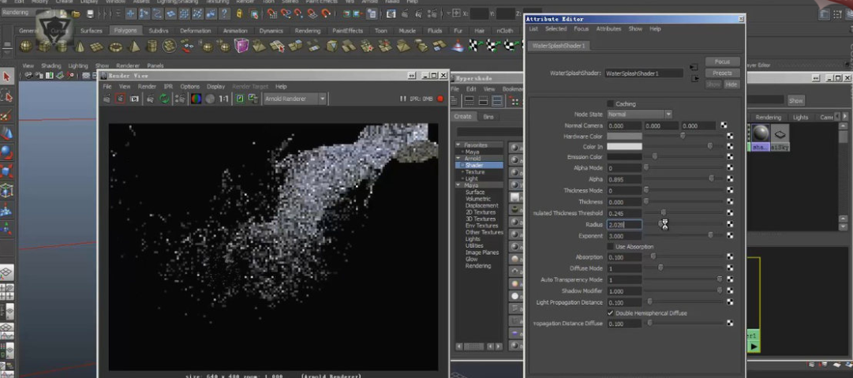Click the 1:1 real size icon
Screen dimensions: 853x378
coord(224,99)
